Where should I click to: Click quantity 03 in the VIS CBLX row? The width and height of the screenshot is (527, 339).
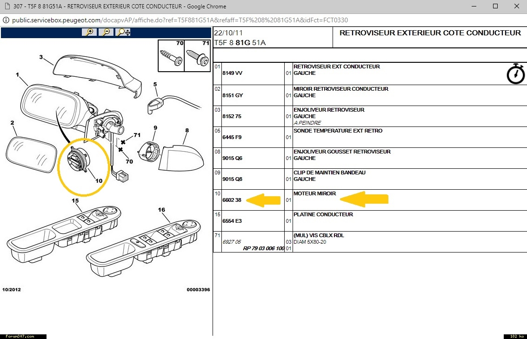tap(288, 242)
